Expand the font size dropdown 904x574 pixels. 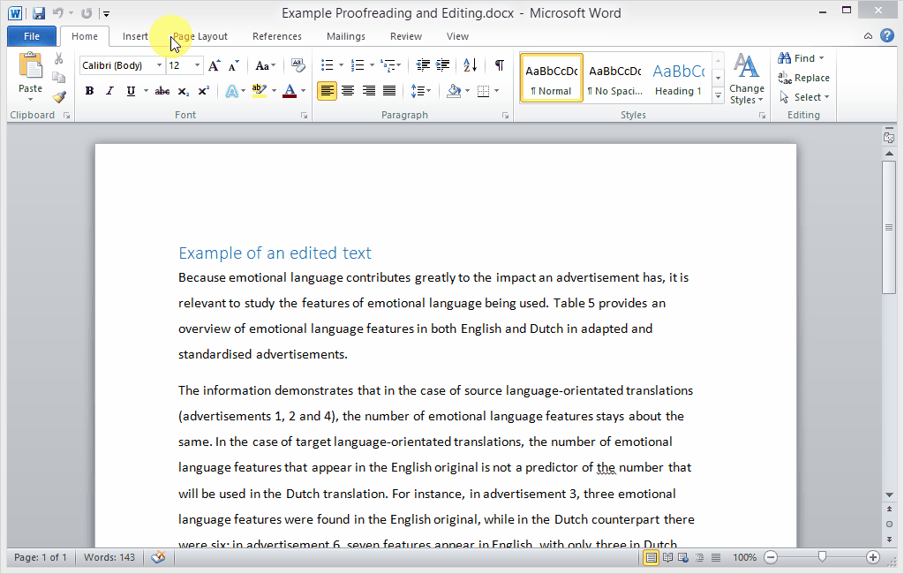point(197,65)
